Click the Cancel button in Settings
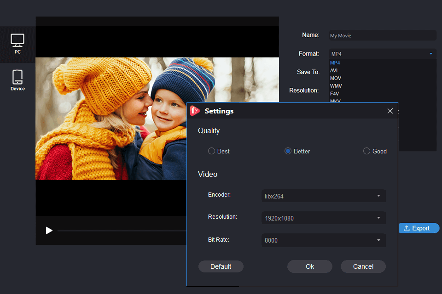Screen dimensions: 442x294 363,266
